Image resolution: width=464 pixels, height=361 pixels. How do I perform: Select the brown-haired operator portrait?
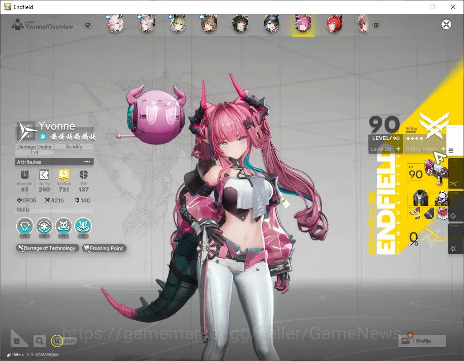209,23
